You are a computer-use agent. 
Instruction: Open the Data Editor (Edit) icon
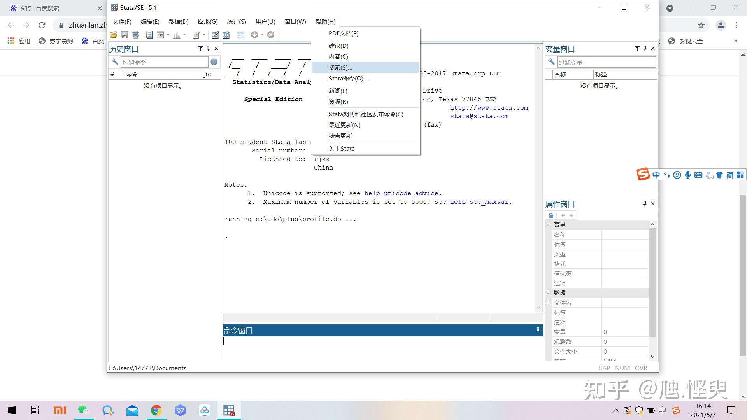pos(215,35)
